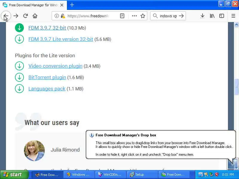Viewport: 239px width, 179px height.
Task: Click green download icon for FDM 32-bit
Action: click(x=19, y=28)
